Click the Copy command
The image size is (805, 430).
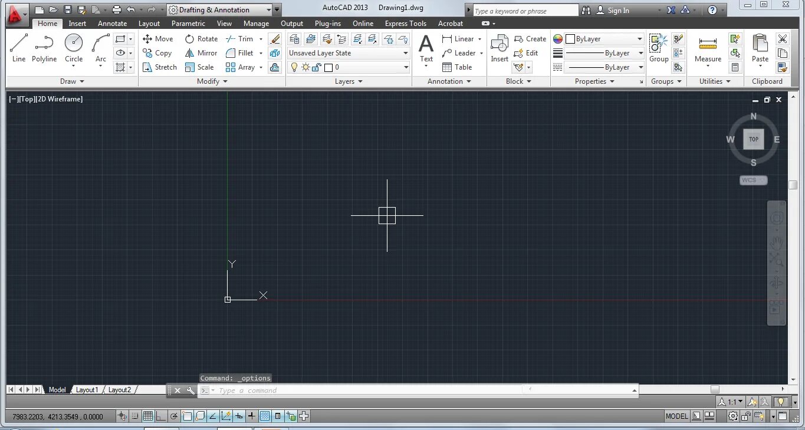tap(157, 53)
